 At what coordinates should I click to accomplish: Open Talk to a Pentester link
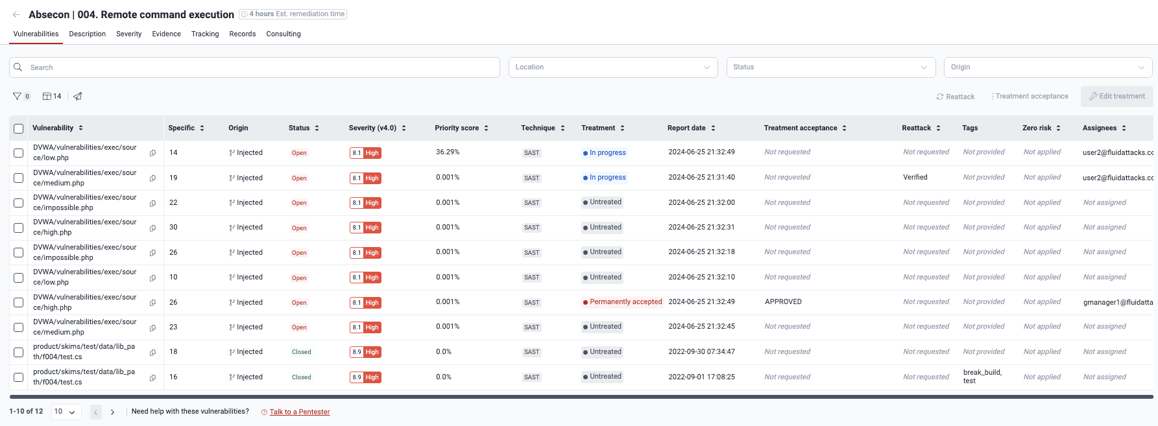(300, 412)
